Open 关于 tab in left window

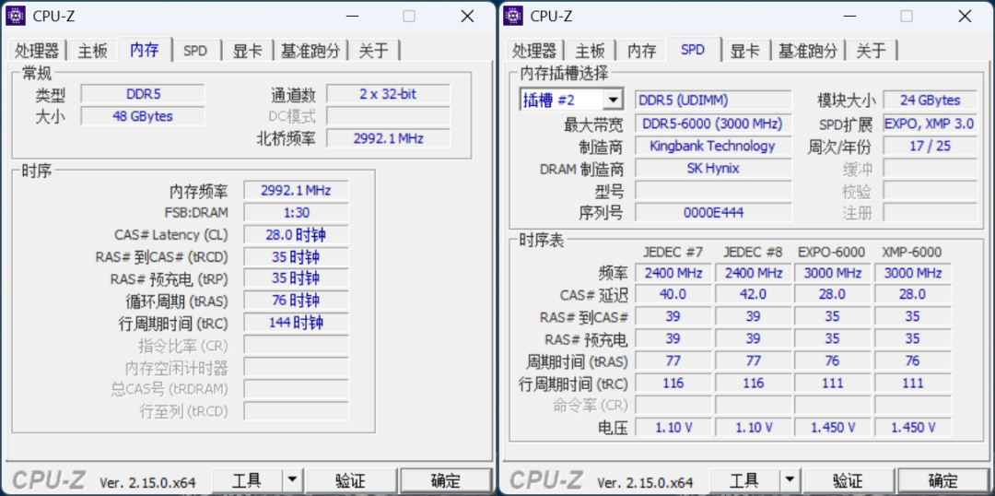(x=374, y=51)
